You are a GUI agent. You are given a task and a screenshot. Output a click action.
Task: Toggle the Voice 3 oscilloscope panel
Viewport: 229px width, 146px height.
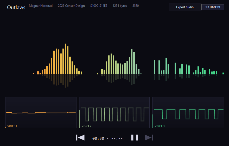tap(188, 113)
